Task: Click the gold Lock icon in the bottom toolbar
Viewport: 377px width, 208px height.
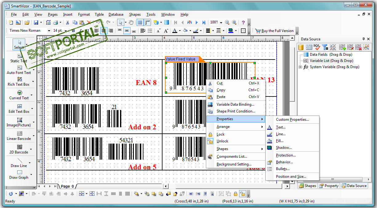Action: [x=235, y=194]
